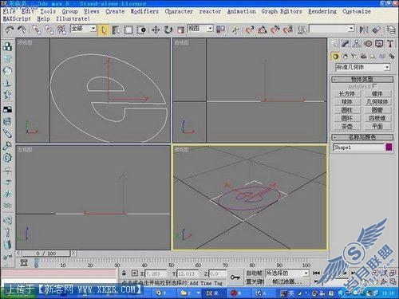Viewport: 399px width, 299px height.
Task: Select Lights category in Create panel
Action: point(354,57)
